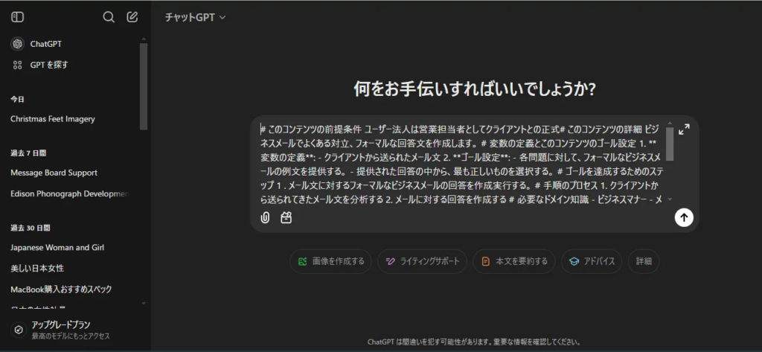This screenshot has width=762, height=352.
Task: Click the sidebar vertical scrollbar thumb
Action: click(144, 86)
